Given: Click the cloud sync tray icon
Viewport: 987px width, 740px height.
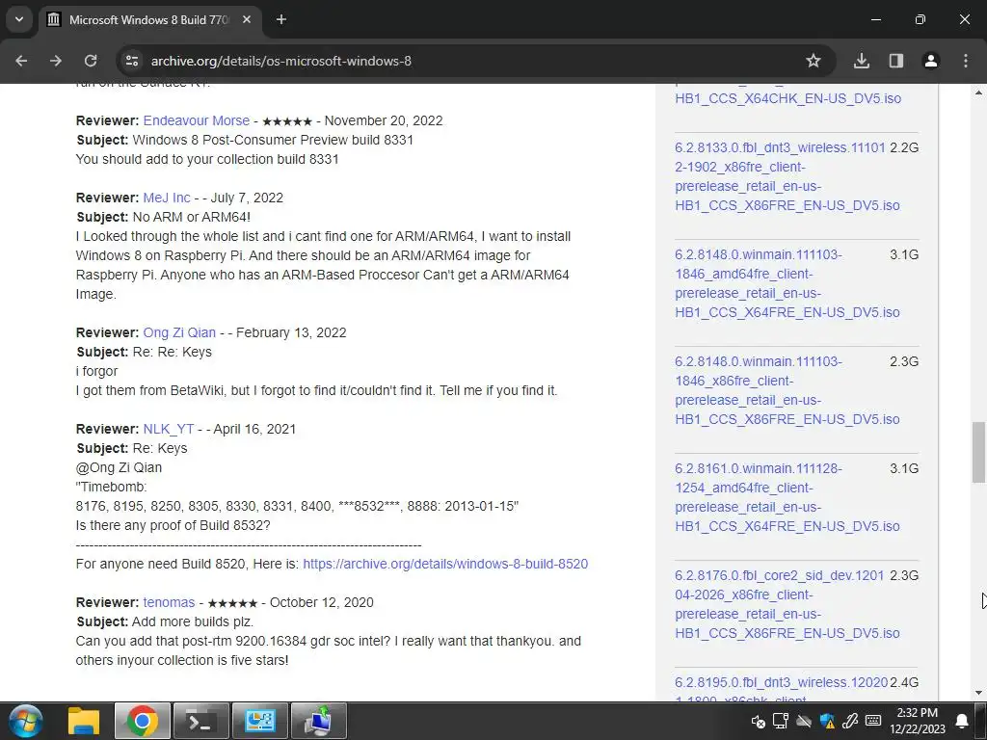Looking at the screenshot, I should [804, 721].
